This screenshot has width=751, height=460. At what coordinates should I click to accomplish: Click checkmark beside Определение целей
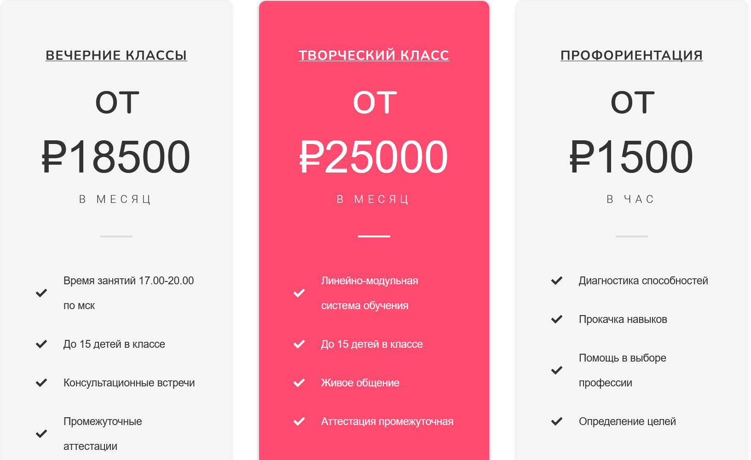click(557, 421)
